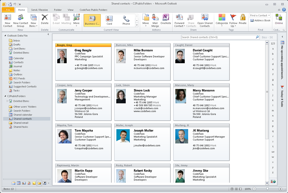This screenshot has width=288, height=193.
Task: Expand the Current View gallery
Action: pyautogui.click(x=137, y=25)
